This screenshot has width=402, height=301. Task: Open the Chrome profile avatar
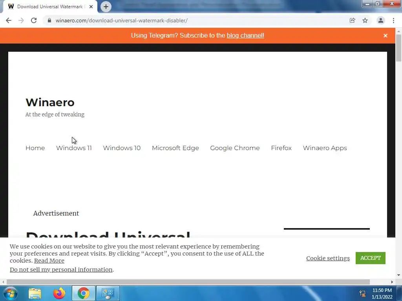(x=381, y=20)
